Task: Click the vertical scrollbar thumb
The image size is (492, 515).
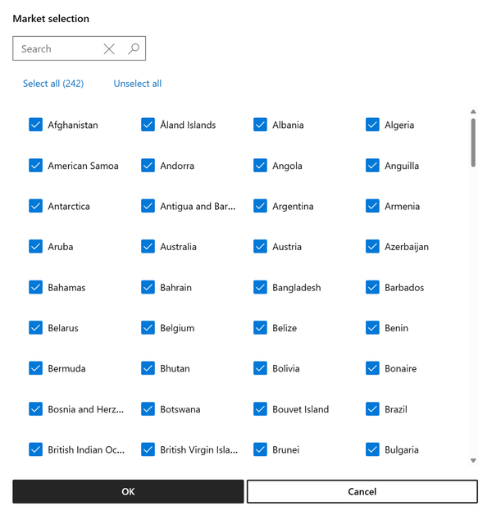Action: coord(473,143)
